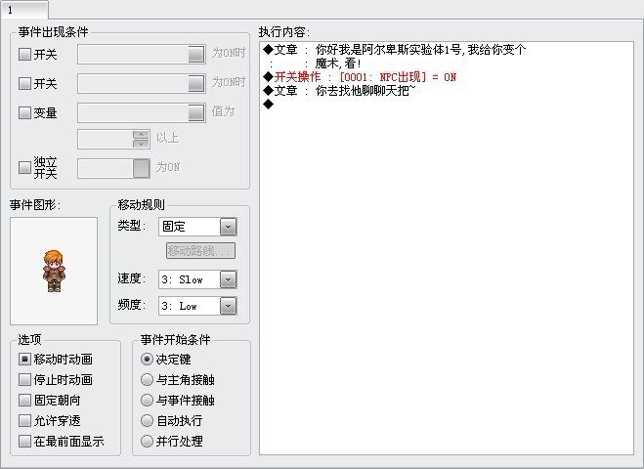Click the event graphic character sprite
The image size is (644, 469).
54,271
